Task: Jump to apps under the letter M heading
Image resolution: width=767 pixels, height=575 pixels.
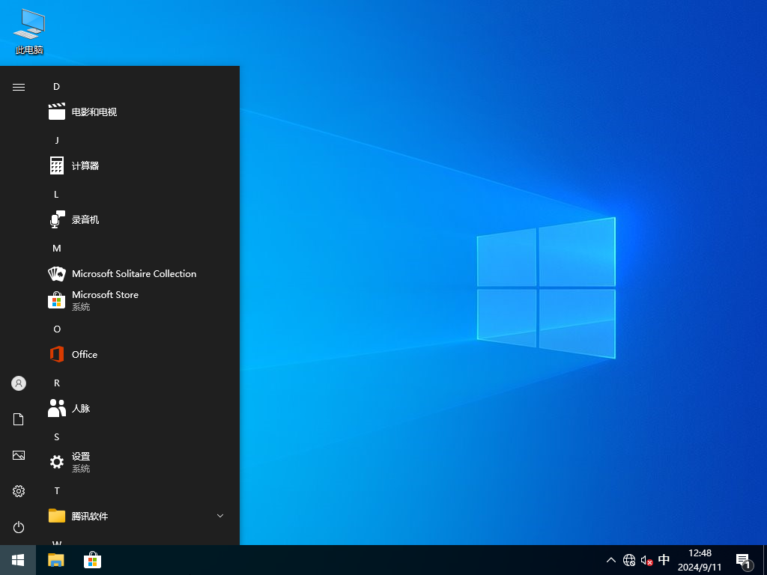Action: 56,248
